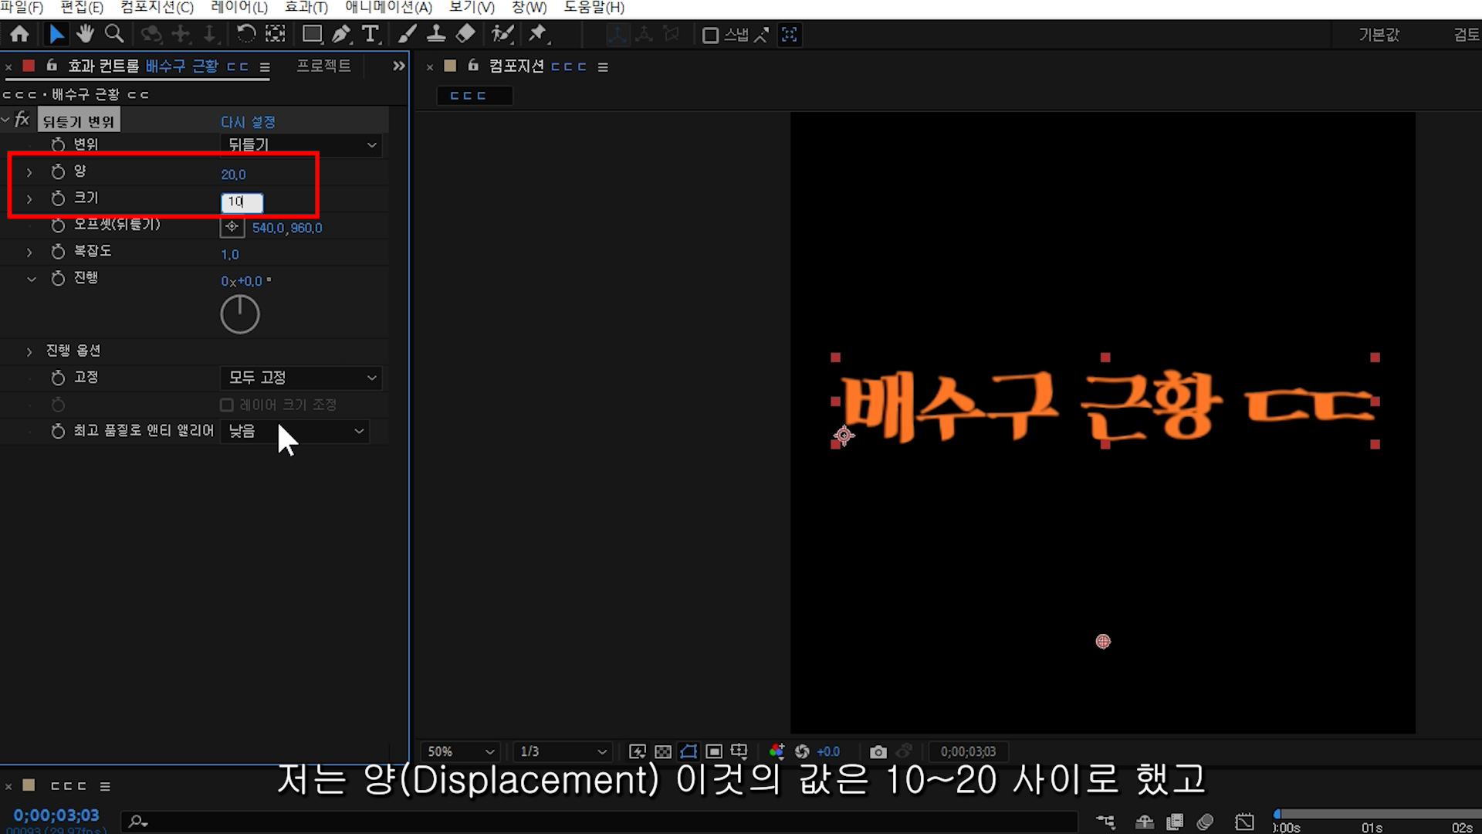Click the snapshot camera icon
The height and width of the screenshot is (834, 1482).
[x=878, y=751]
